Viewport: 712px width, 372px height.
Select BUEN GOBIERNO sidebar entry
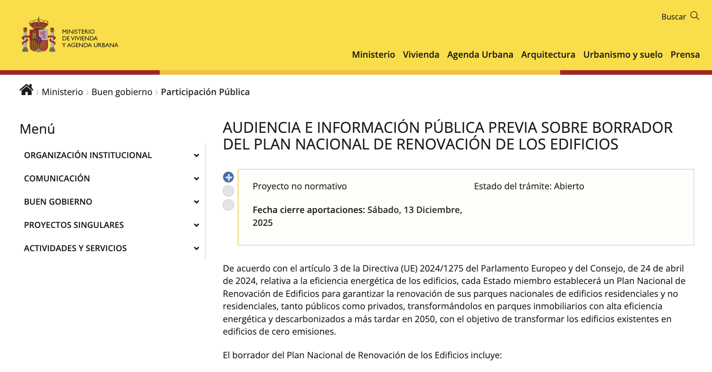(58, 202)
